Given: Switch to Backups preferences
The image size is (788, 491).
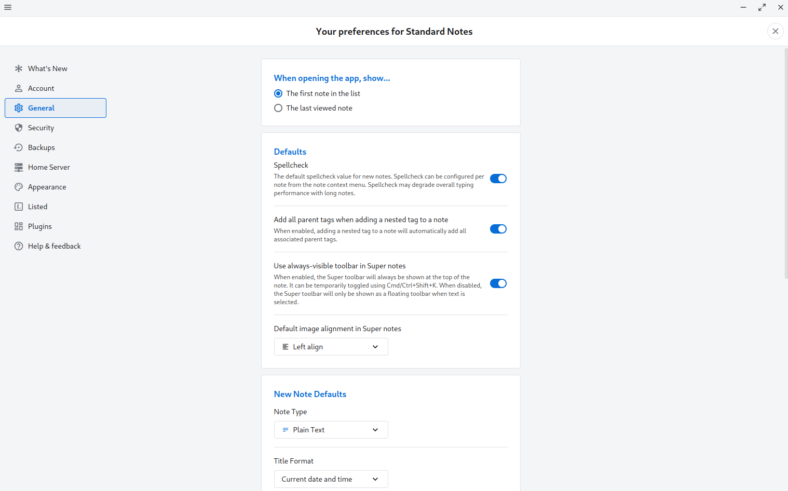Looking at the screenshot, I should pos(56,147).
